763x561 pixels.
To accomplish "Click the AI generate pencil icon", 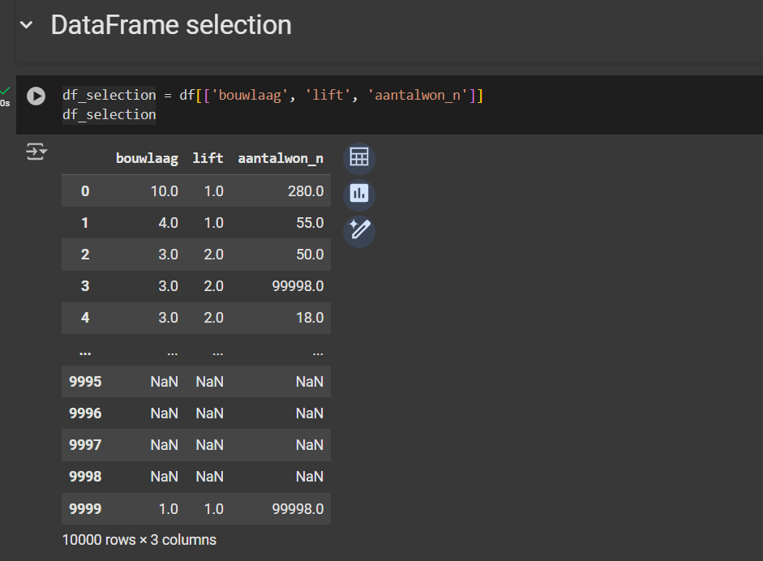I will 358,231.
